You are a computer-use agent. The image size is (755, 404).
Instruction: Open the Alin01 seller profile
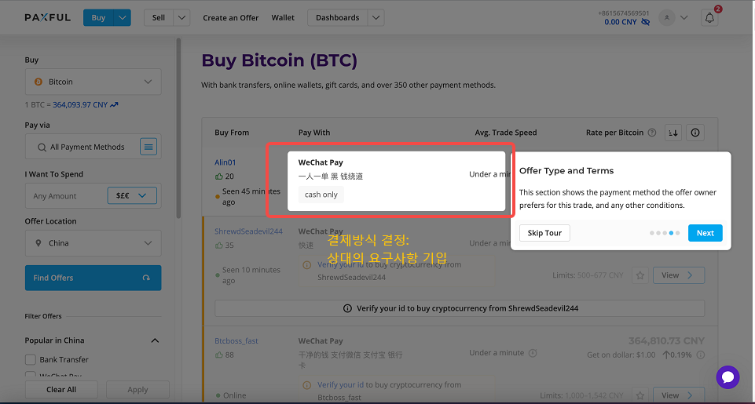pos(225,162)
